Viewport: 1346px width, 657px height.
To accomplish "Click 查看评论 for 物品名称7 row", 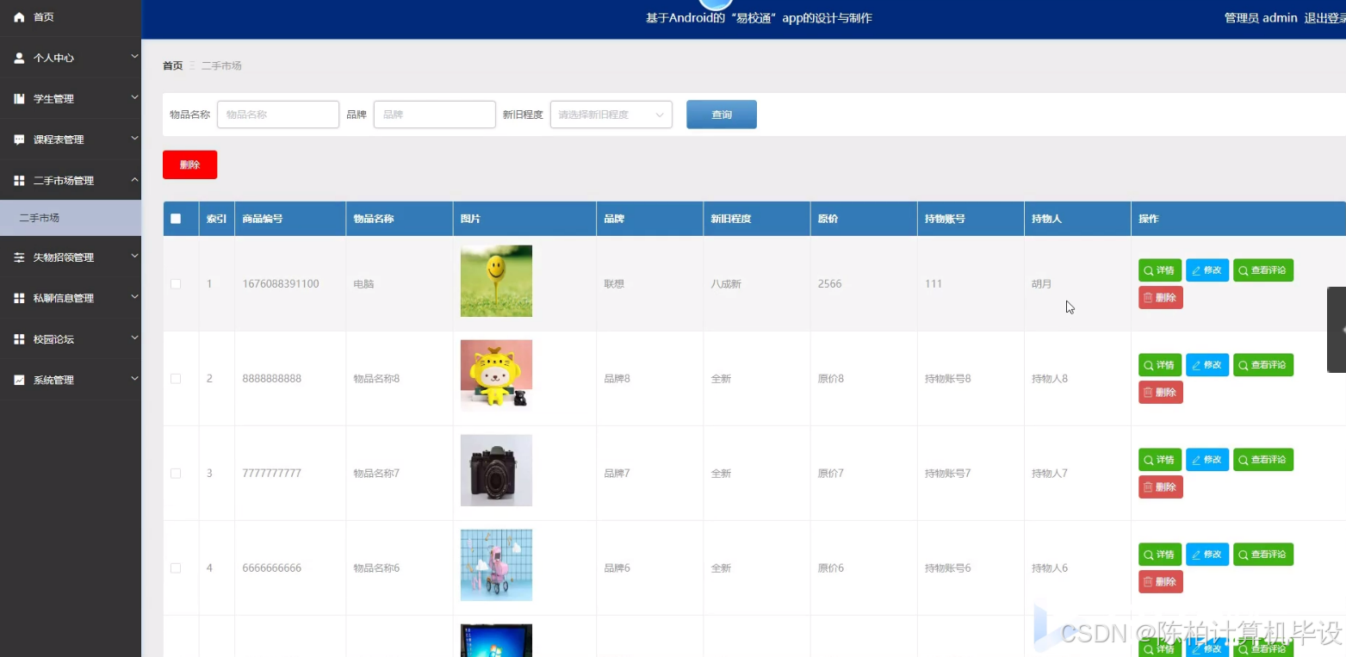I will pos(1262,460).
